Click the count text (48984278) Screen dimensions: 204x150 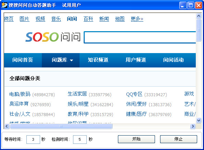coord(44,95)
